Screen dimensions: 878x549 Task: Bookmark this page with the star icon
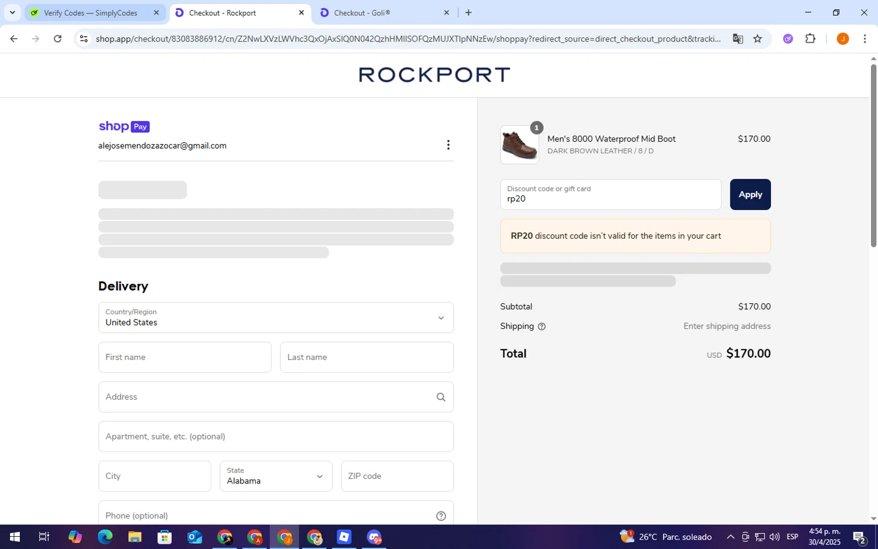[x=757, y=39]
